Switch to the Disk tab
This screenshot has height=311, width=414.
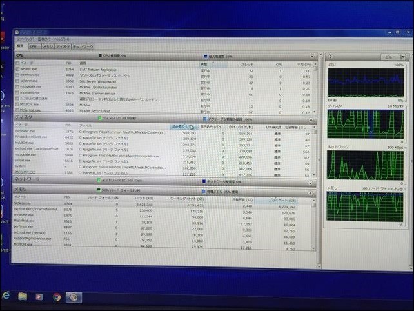point(63,46)
